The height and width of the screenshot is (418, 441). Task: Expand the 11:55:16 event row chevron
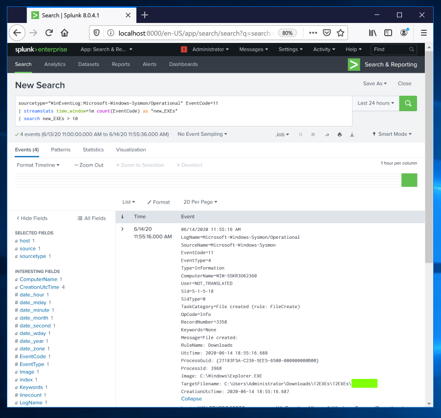pos(122,229)
